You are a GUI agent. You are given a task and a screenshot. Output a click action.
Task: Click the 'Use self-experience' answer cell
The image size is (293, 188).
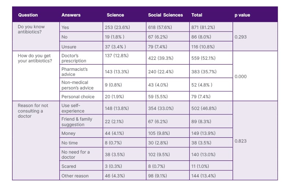click(x=81, y=108)
